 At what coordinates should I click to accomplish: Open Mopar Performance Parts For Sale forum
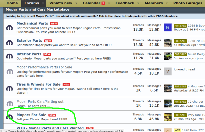44,67
